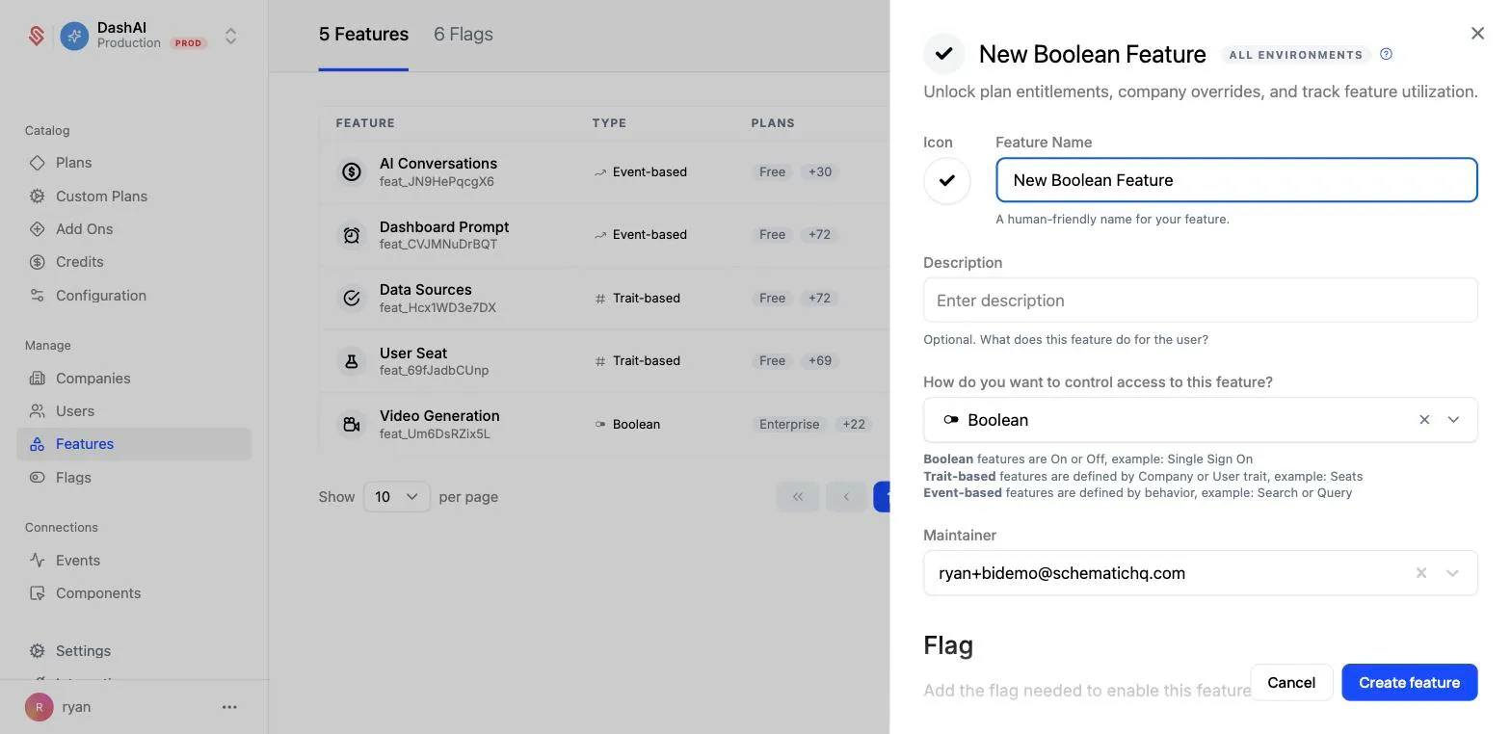
Task: Click the Description input field
Action: point(1201,301)
